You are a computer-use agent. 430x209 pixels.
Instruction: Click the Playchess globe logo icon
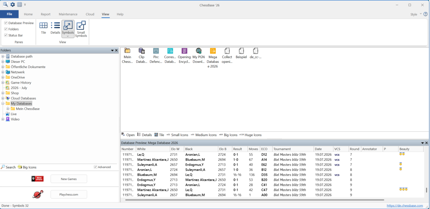(x=38, y=194)
